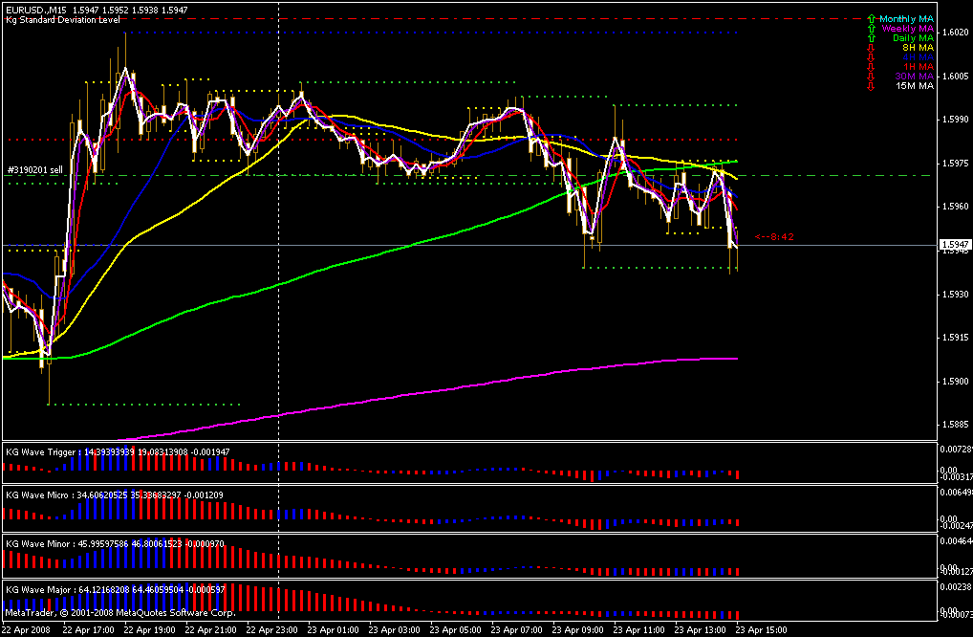Click the 1.5885 price axis label
973x637 pixels.
click(x=955, y=425)
